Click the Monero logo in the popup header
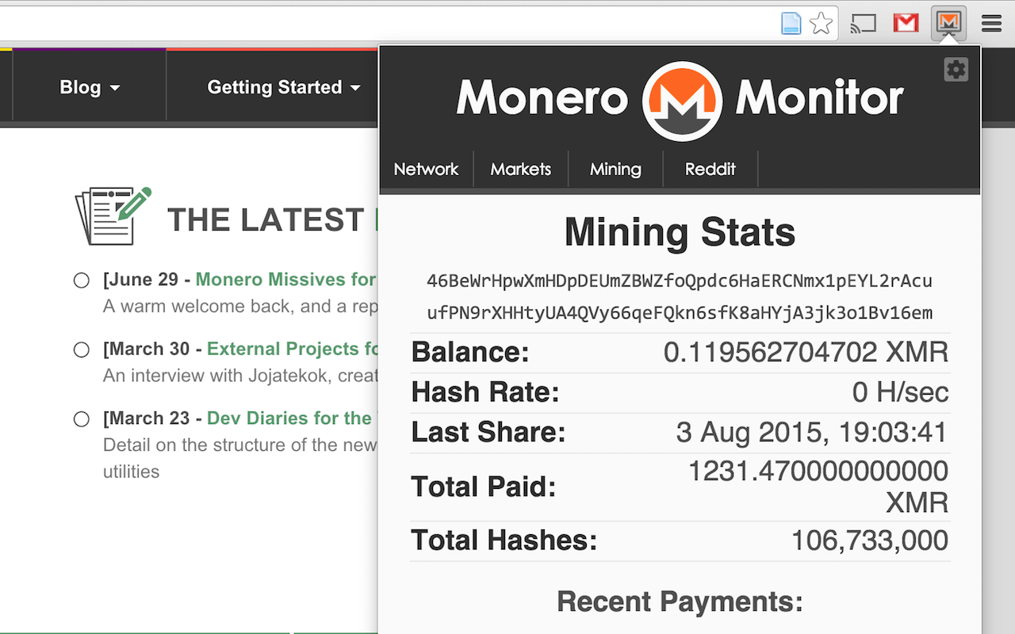The height and width of the screenshot is (634, 1015). pos(682,101)
